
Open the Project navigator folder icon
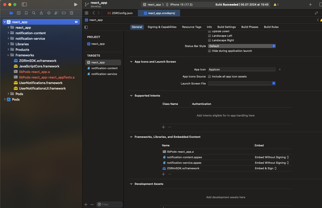(x=11, y=13)
